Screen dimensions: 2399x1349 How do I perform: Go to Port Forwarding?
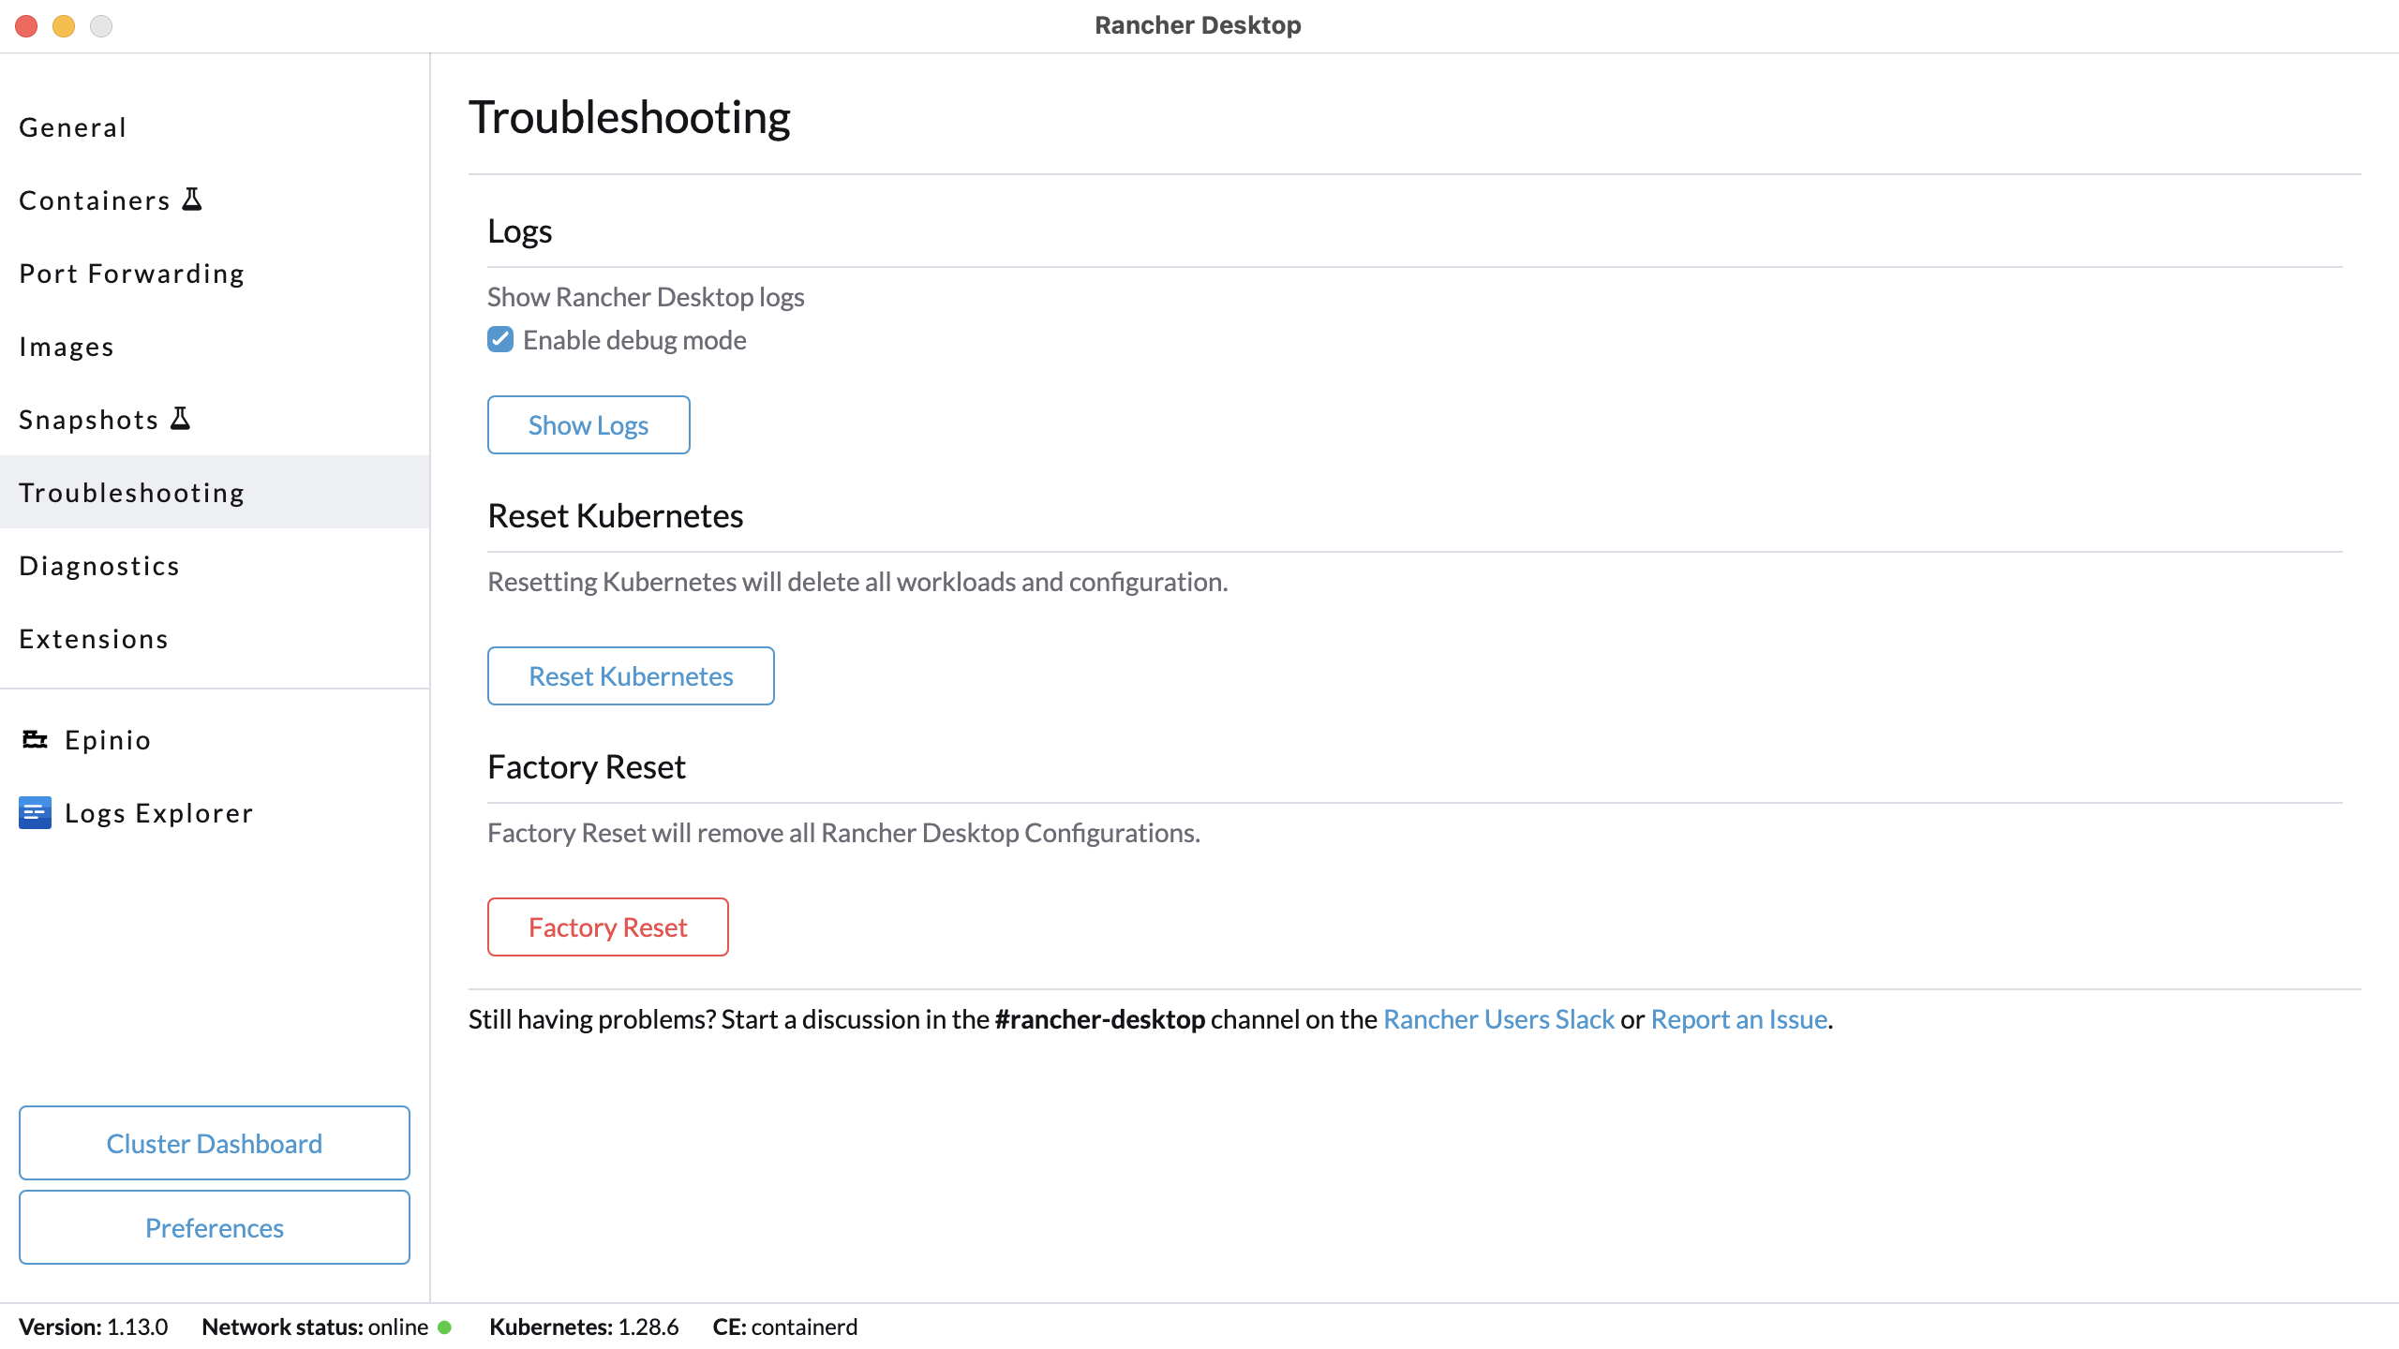[215, 274]
